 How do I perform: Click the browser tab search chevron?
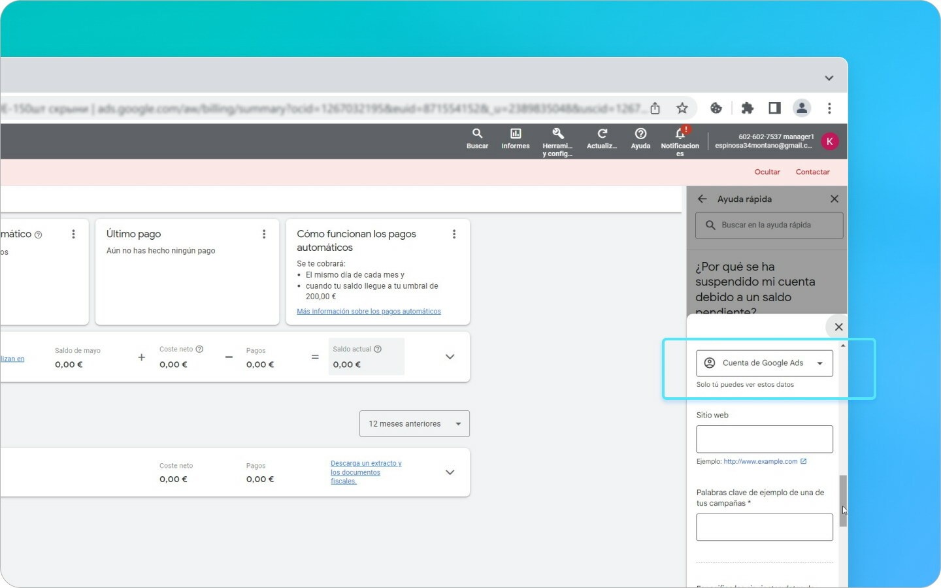pos(829,78)
